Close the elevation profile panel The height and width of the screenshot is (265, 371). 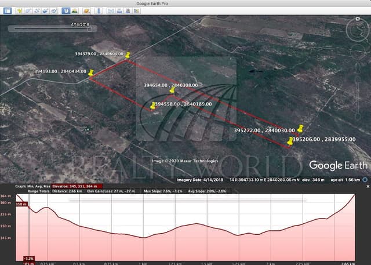point(366,180)
